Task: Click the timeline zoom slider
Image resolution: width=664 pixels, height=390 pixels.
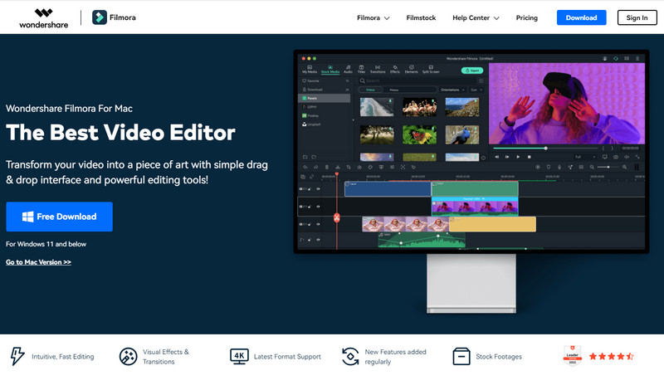Action: pos(608,168)
